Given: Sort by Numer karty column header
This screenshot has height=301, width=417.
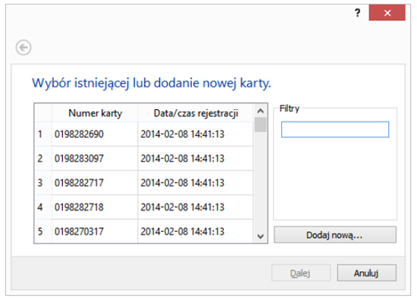Looking at the screenshot, I should click(x=95, y=113).
